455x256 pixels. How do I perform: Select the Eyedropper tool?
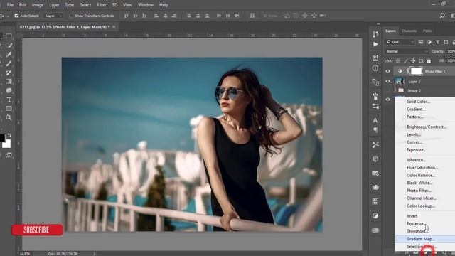point(9,54)
